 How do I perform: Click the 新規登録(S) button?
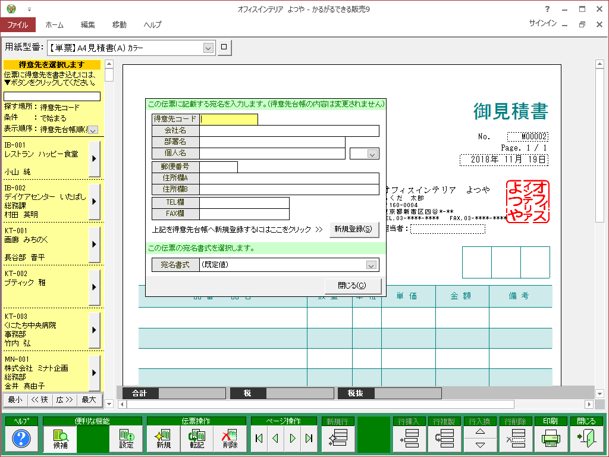pos(354,229)
